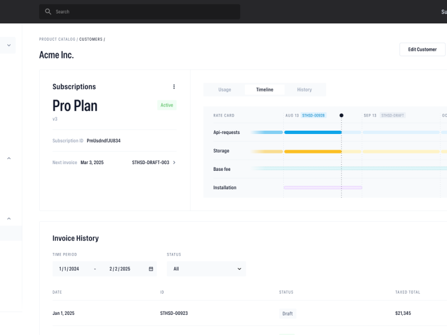Select the Timeline tab
The image size is (447, 335).
pos(264,89)
